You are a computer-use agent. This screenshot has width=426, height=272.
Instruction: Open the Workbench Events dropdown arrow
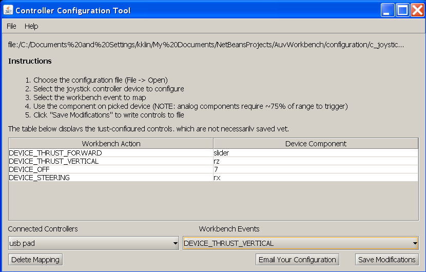pos(415,243)
